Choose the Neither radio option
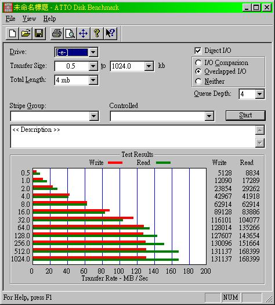Viewport: 275px width, 305px height. tap(198, 81)
